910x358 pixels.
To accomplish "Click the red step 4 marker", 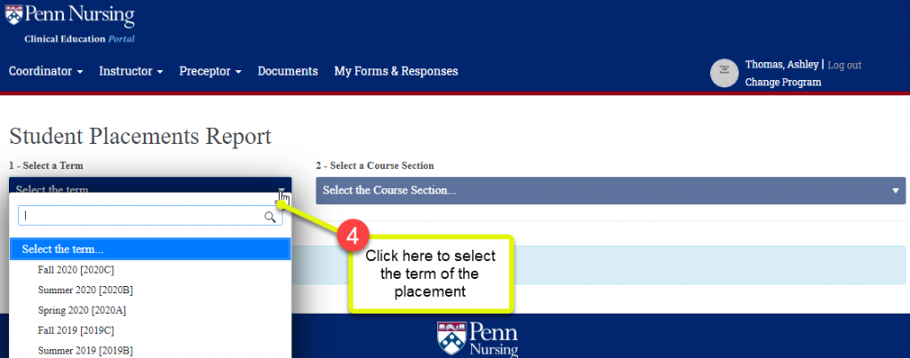I will coord(352,237).
